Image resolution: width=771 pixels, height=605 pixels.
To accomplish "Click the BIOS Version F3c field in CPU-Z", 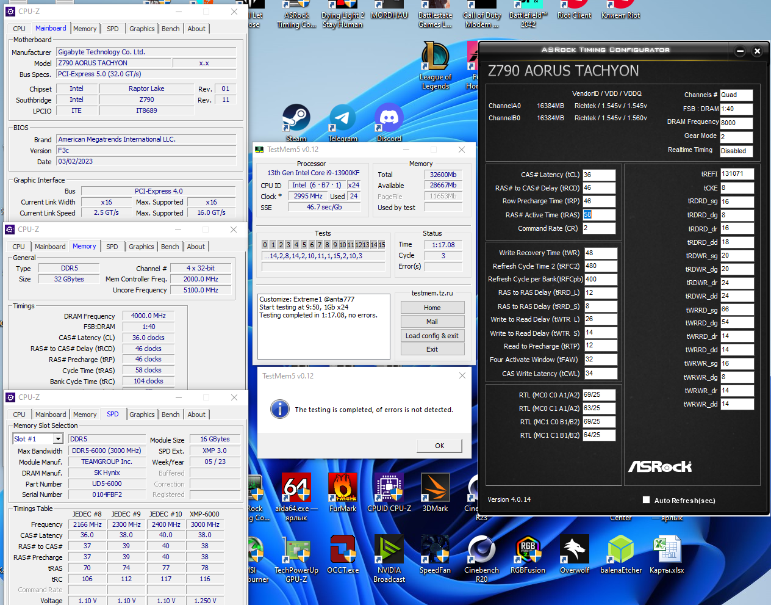I will [x=146, y=151].
